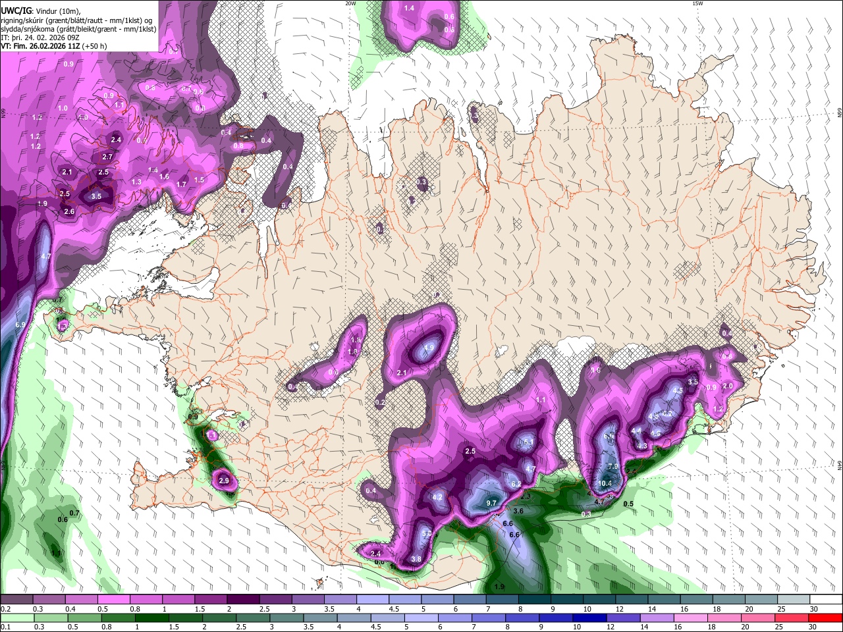
Task: Click the dark green 1–1.5 lower scale swatch
Action: coord(153,618)
